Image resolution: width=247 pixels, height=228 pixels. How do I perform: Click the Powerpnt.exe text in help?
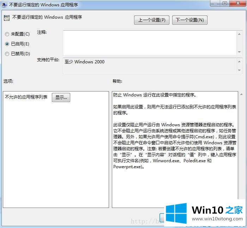click(x=127, y=167)
